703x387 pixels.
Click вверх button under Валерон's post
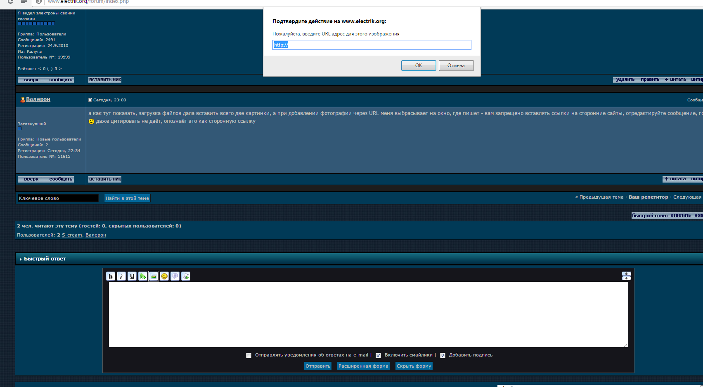[x=31, y=179]
